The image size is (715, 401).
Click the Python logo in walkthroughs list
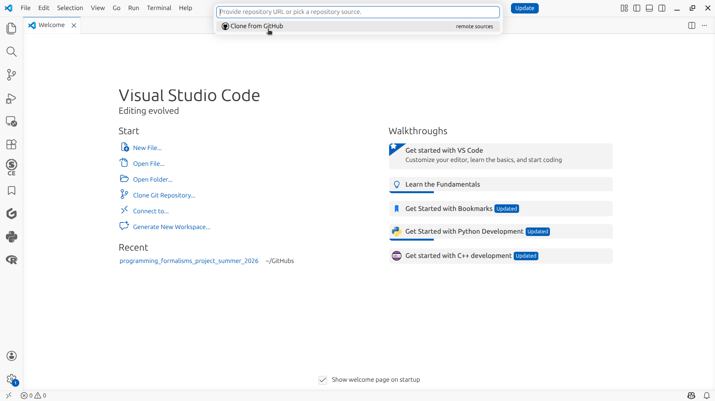396,231
